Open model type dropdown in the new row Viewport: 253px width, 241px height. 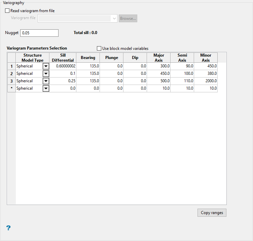46,89
